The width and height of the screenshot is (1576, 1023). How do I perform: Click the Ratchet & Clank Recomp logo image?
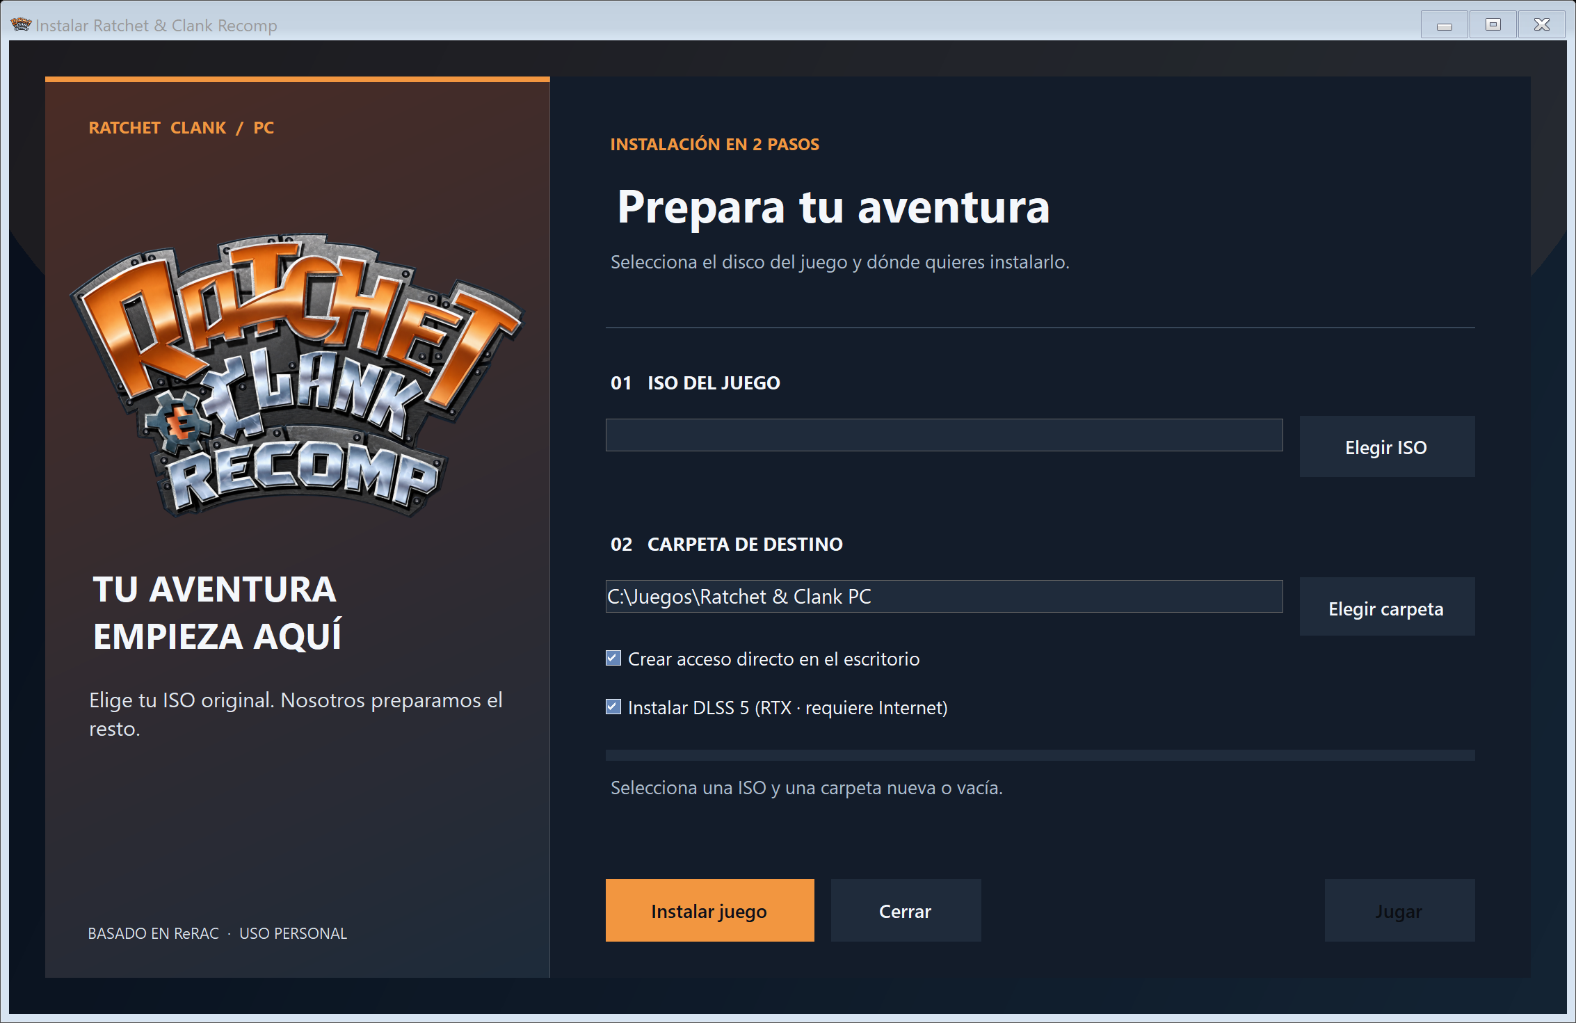(x=297, y=376)
